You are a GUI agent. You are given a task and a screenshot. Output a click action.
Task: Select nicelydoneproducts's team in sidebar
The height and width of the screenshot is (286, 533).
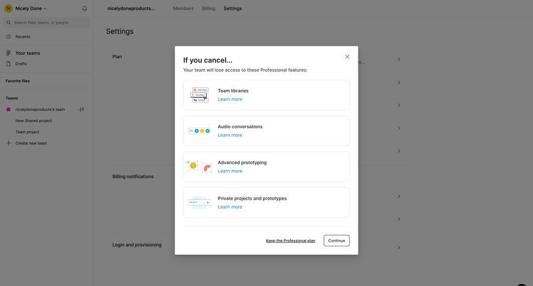point(40,109)
